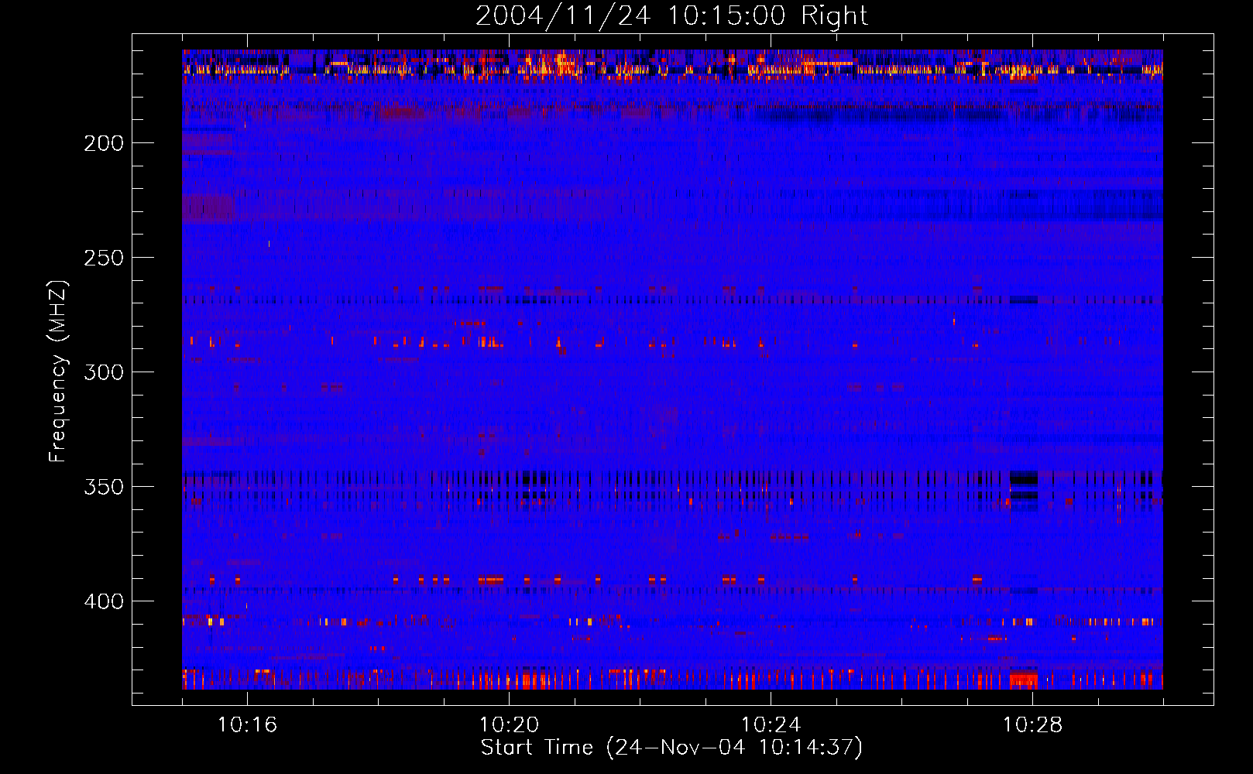Viewport: 1253px width, 774px height.
Task: Select the '250' frequency axis label
Action: point(104,258)
